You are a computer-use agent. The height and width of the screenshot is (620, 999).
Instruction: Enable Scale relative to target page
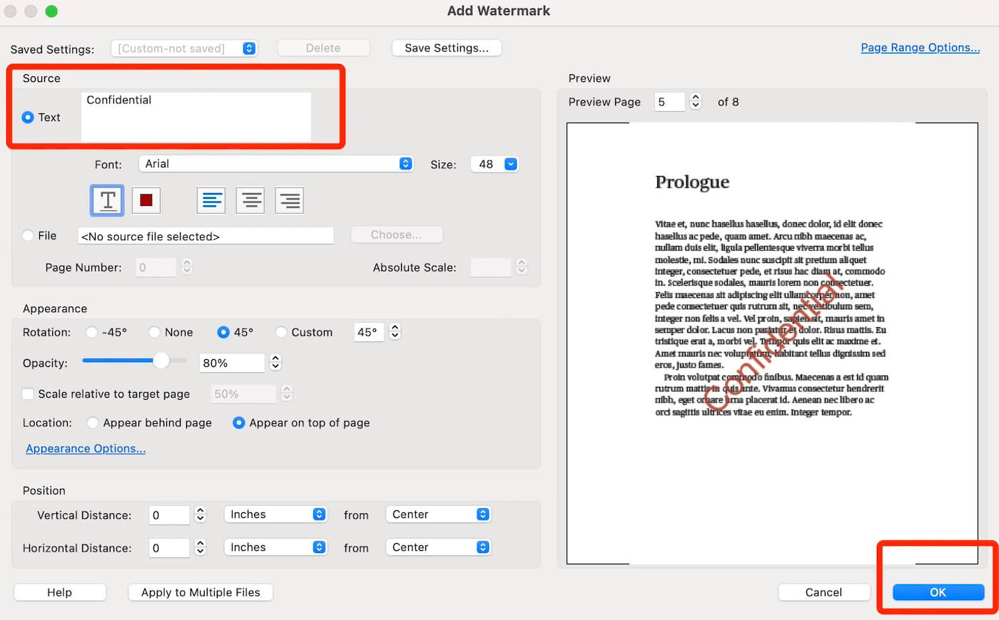tap(27, 393)
